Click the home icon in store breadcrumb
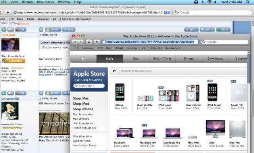The width and height of the screenshot is (254, 153). point(114,71)
